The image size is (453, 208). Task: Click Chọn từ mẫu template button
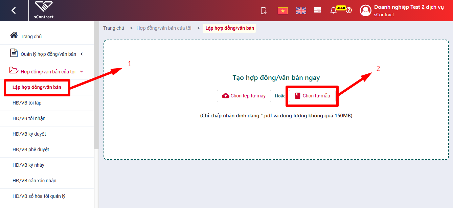(x=312, y=96)
